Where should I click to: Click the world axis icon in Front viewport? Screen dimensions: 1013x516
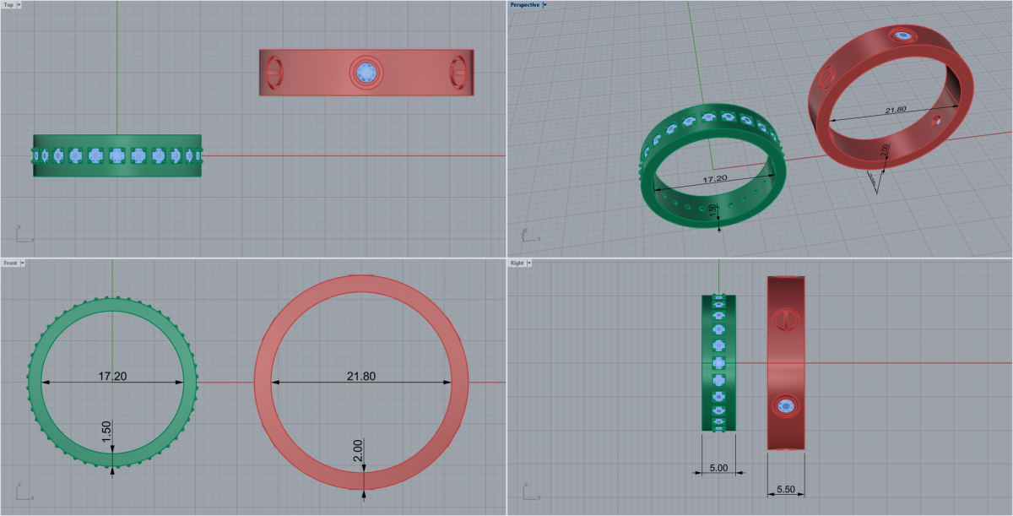pos(21,492)
